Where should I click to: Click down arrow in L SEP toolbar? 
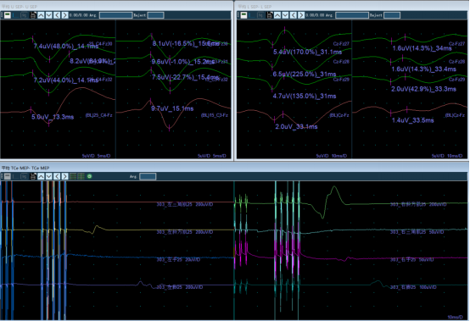[285, 15]
